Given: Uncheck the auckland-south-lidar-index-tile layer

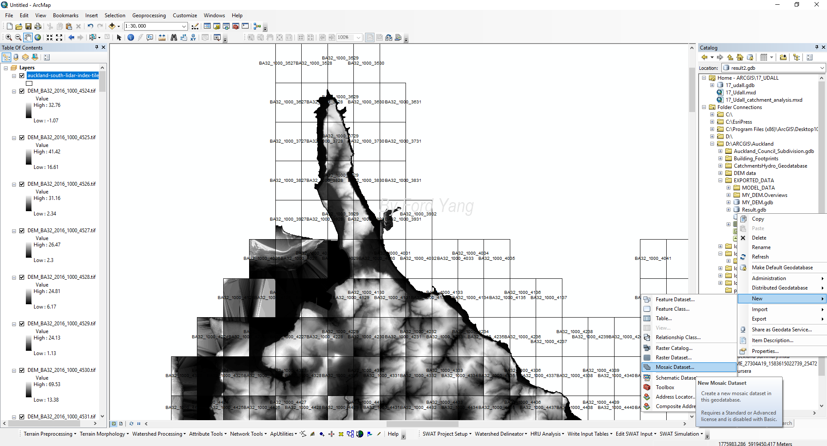Looking at the screenshot, I should pos(22,75).
